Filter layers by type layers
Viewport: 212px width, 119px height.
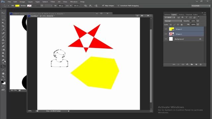[186, 18]
